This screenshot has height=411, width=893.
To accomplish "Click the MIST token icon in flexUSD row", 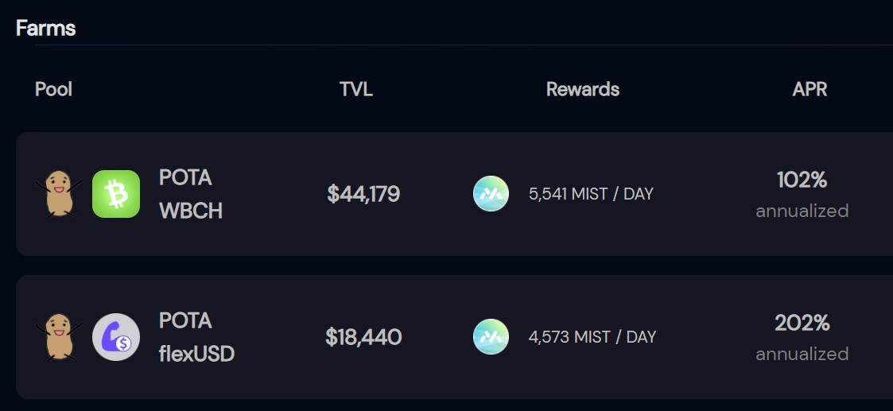I will click(491, 336).
